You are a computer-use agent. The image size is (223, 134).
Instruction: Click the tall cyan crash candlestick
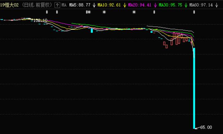click(x=194, y=88)
